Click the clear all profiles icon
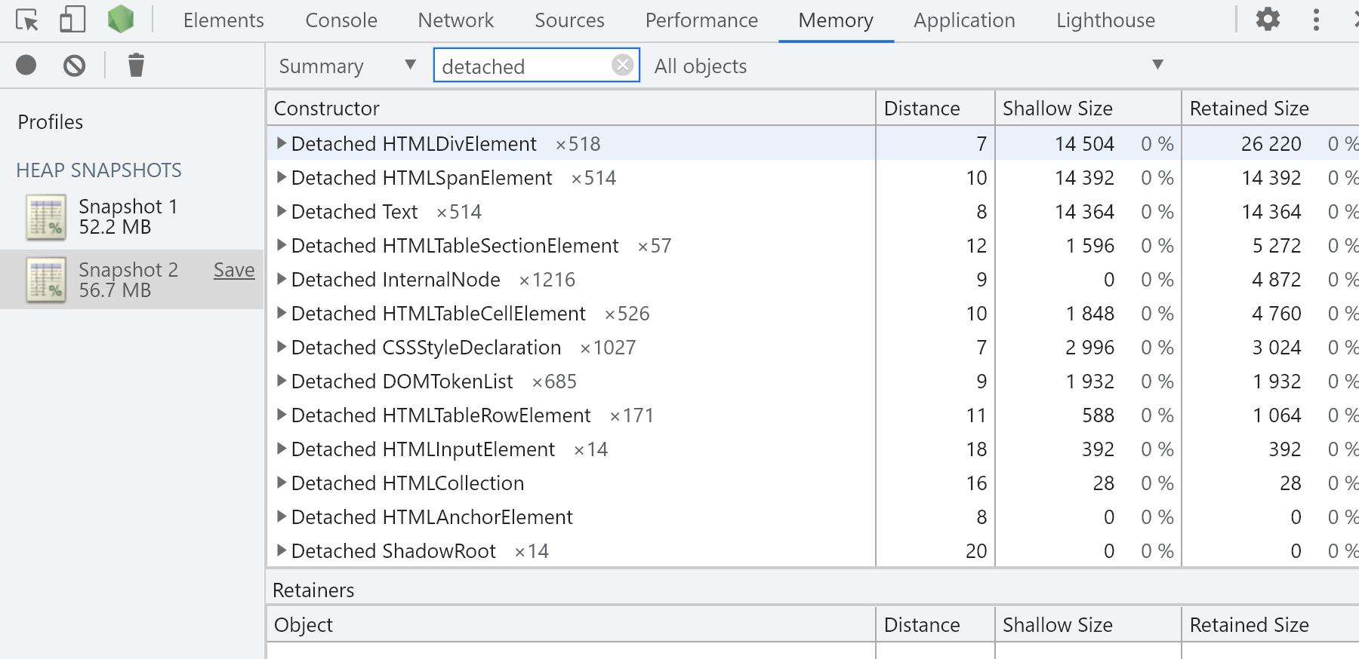1359x659 pixels. pos(74,66)
